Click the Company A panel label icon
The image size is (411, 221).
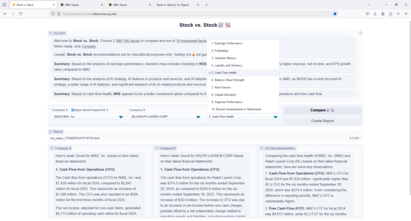click(x=52, y=149)
